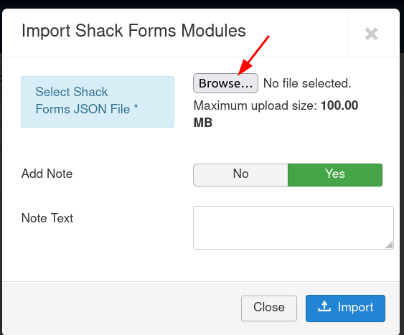
Task: Click the dark backdrop above the dialog
Action: coord(201,4)
